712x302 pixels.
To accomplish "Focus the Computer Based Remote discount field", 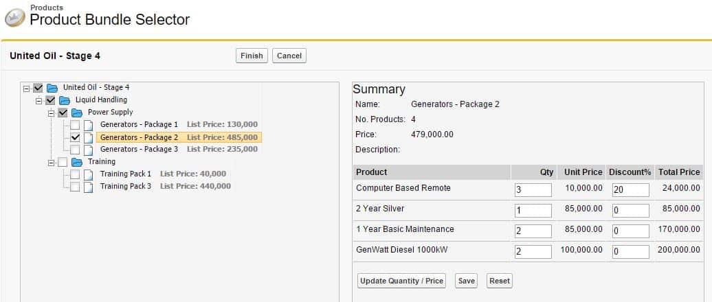I will click(630, 190).
